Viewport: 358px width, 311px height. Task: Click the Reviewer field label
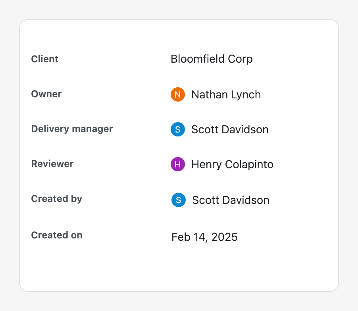tap(52, 164)
